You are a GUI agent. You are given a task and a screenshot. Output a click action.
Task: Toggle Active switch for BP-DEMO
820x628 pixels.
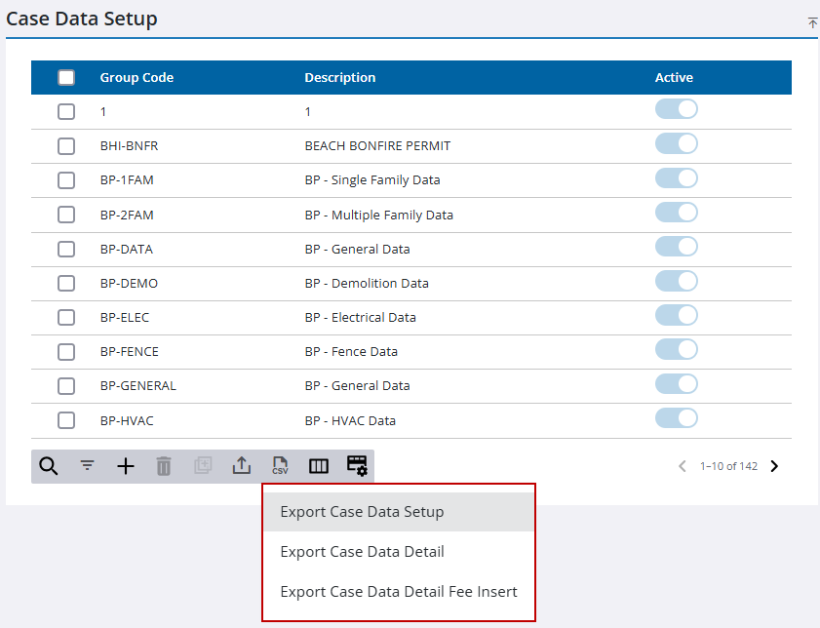coord(676,282)
